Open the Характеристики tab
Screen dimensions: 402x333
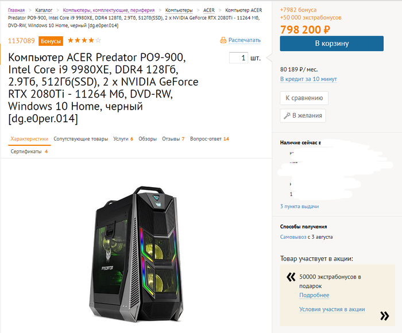29,139
